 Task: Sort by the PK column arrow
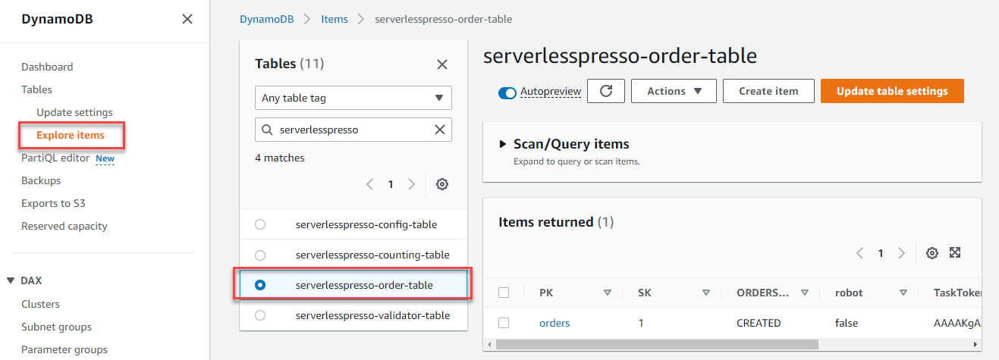pos(607,293)
